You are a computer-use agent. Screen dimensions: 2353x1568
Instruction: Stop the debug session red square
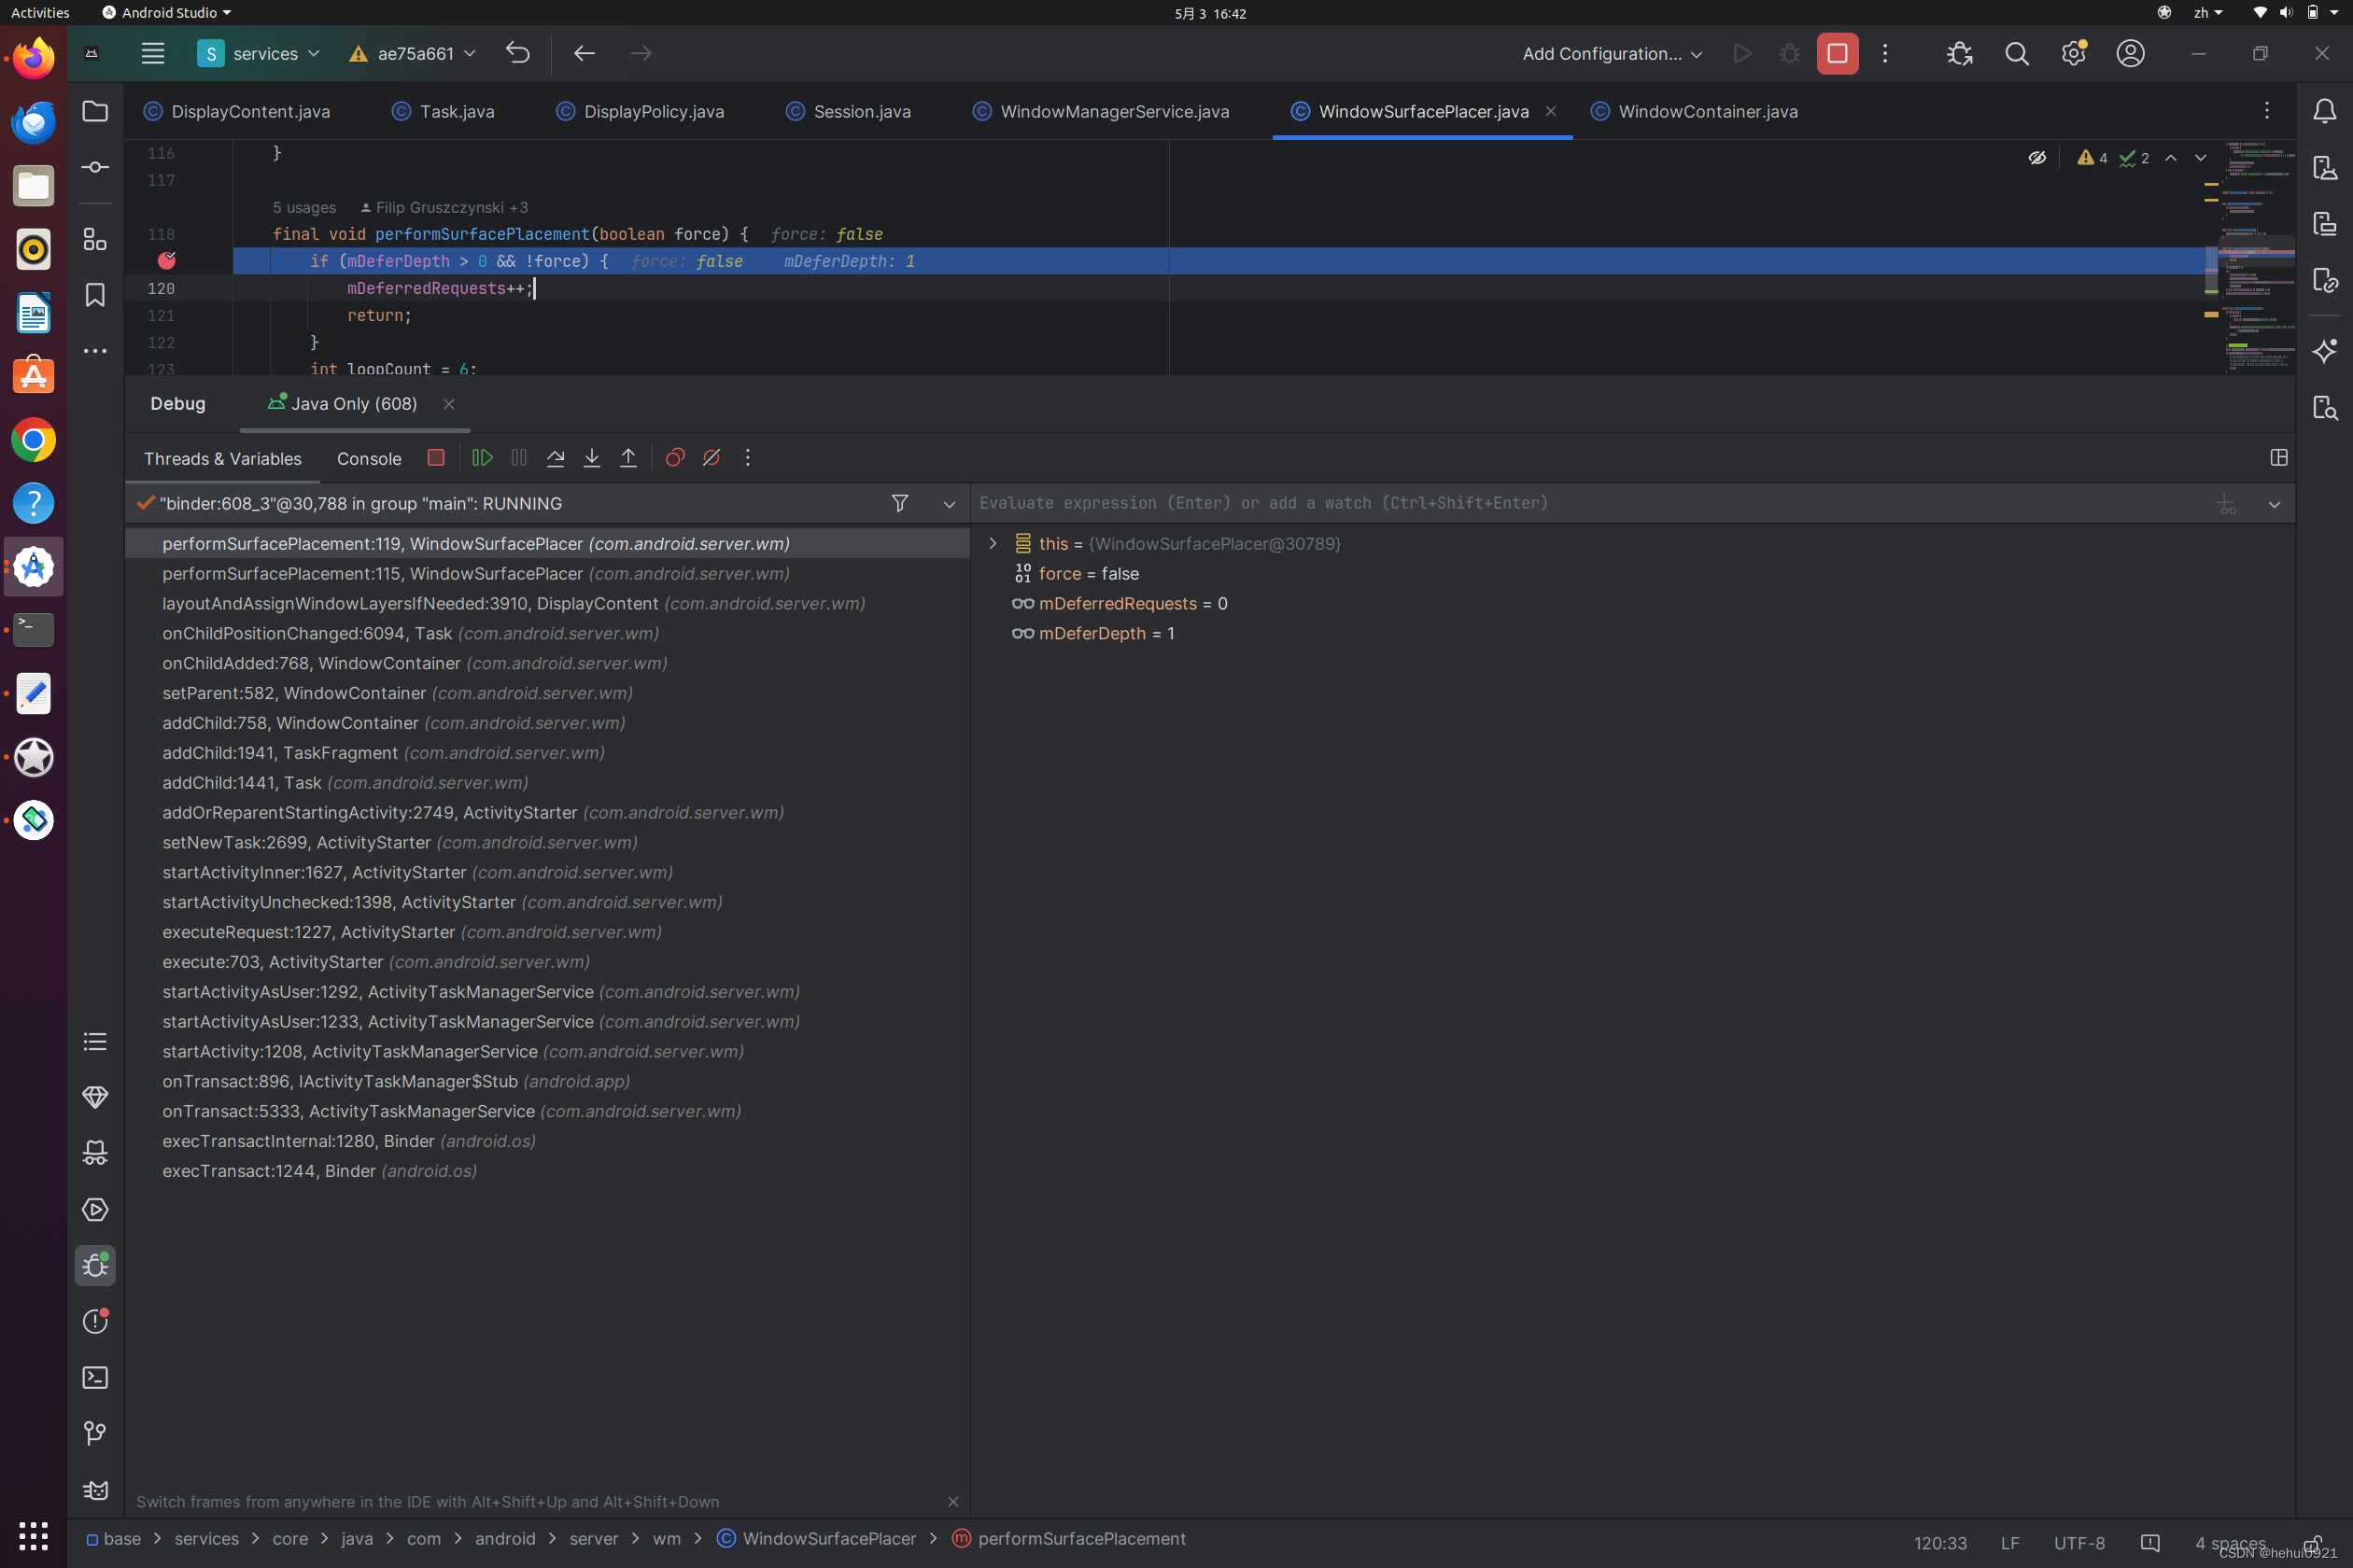[435, 457]
